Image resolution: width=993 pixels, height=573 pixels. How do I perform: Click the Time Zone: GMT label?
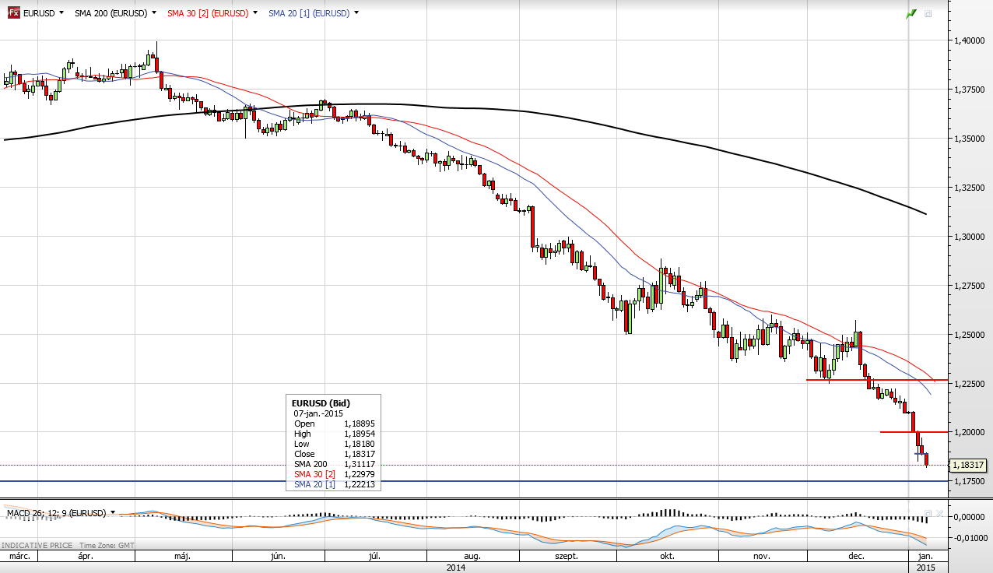[105, 546]
